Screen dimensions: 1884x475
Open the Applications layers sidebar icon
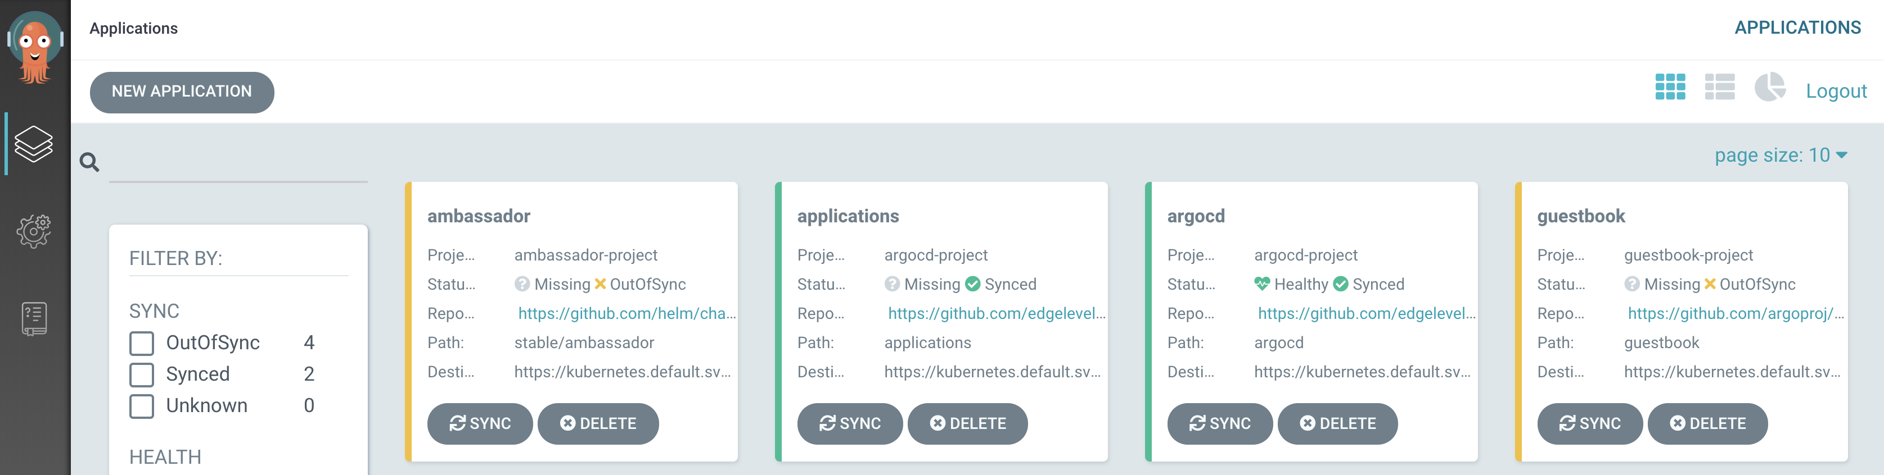pyautogui.click(x=34, y=144)
